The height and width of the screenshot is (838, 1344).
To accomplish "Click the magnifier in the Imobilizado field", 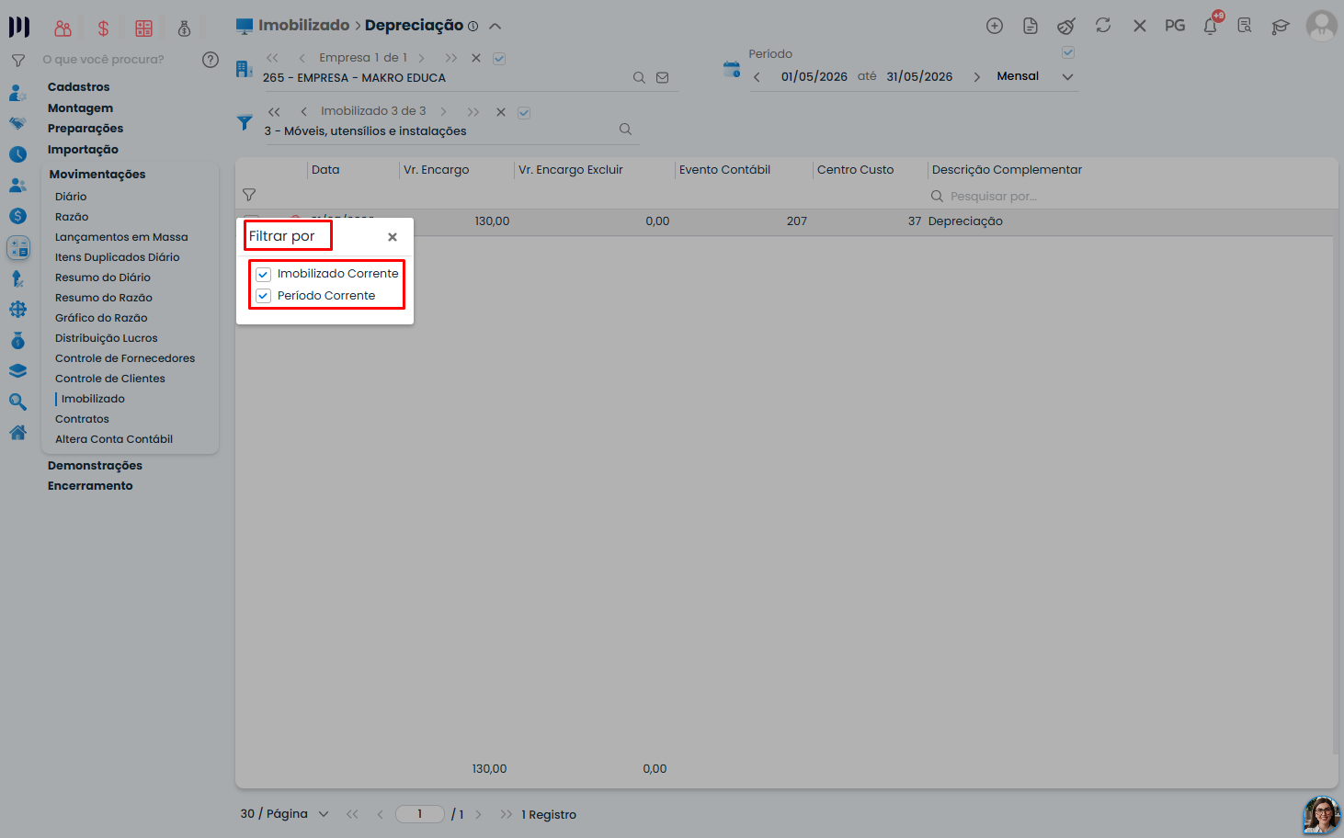I will (x=625, y=130).
